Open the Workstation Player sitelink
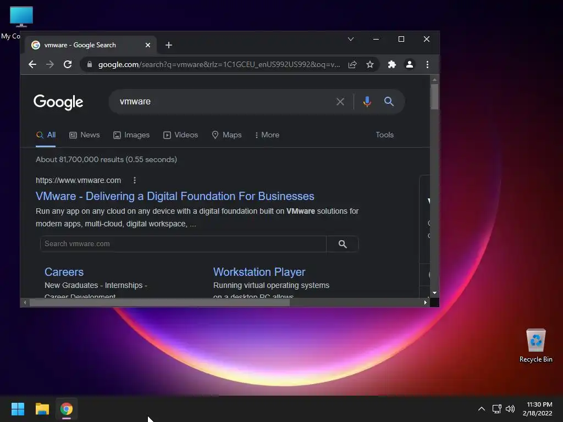The width and height of the screenshot is (563, 422). click(260, 272)
